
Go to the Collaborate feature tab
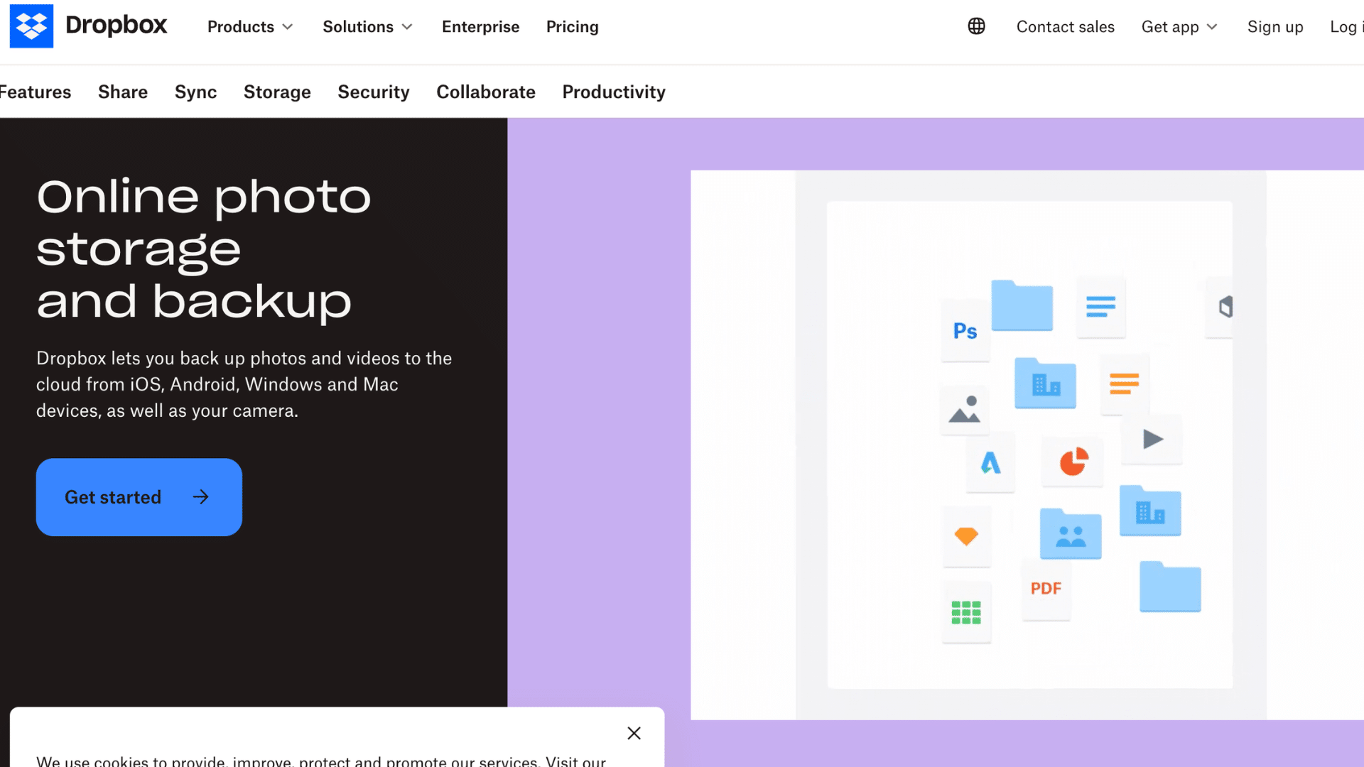coord(486,92)
